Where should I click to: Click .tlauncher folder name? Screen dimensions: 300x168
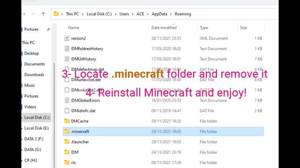[80, 142]
